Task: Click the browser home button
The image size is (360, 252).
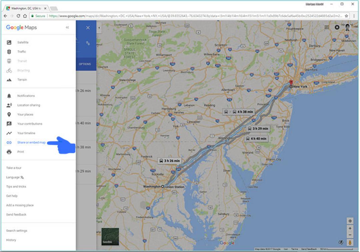Action: (x=25, y=16)
